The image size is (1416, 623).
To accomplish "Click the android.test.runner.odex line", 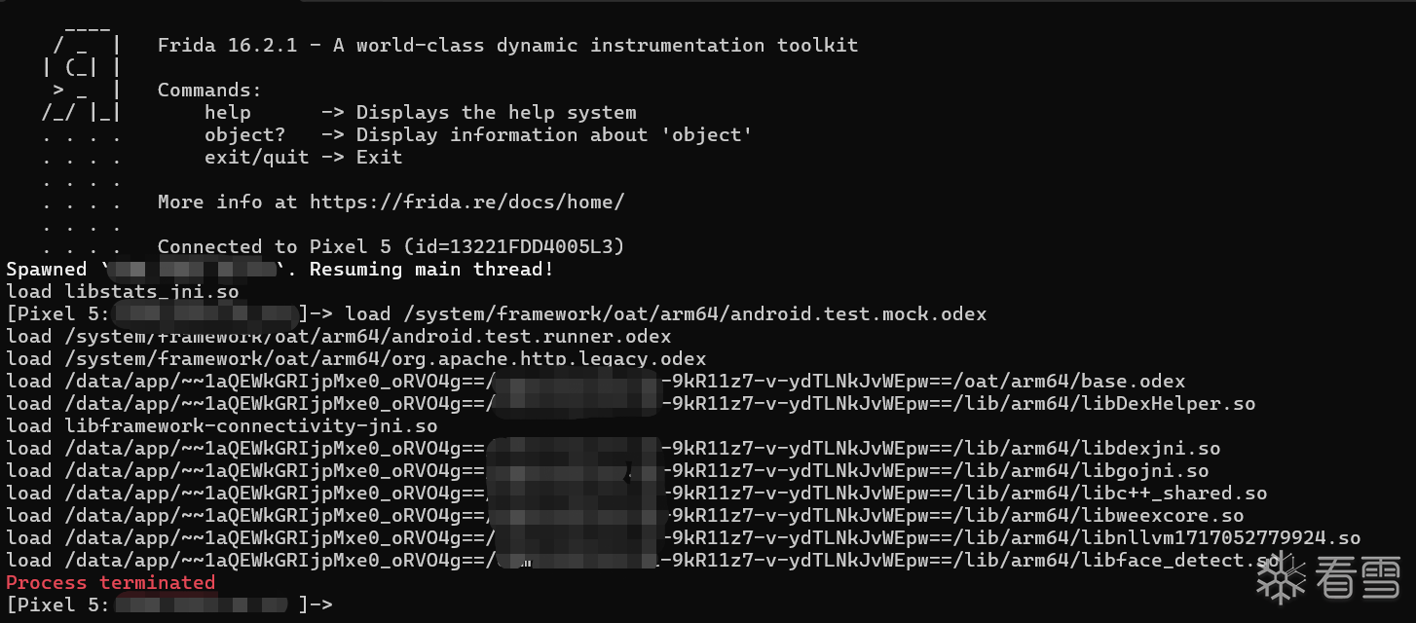I will (338, 337).
